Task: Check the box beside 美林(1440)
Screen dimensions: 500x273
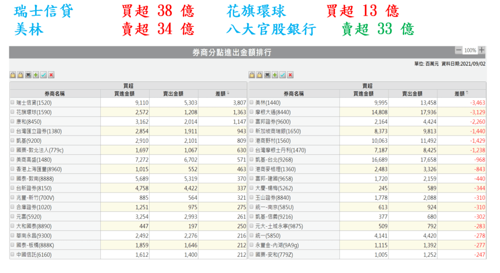Action: (252, 103)
